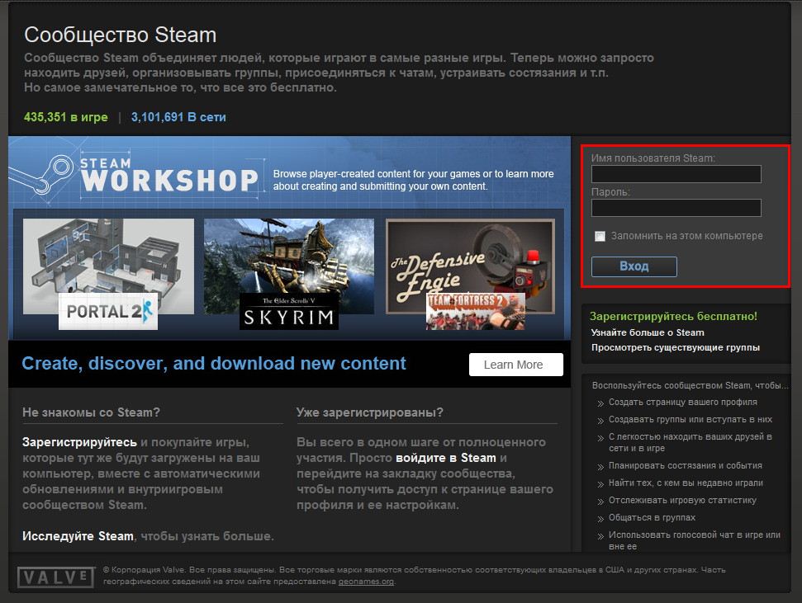The image size is (802, 603).
Task: Click the Learn More button
Action: pos(516,365)
